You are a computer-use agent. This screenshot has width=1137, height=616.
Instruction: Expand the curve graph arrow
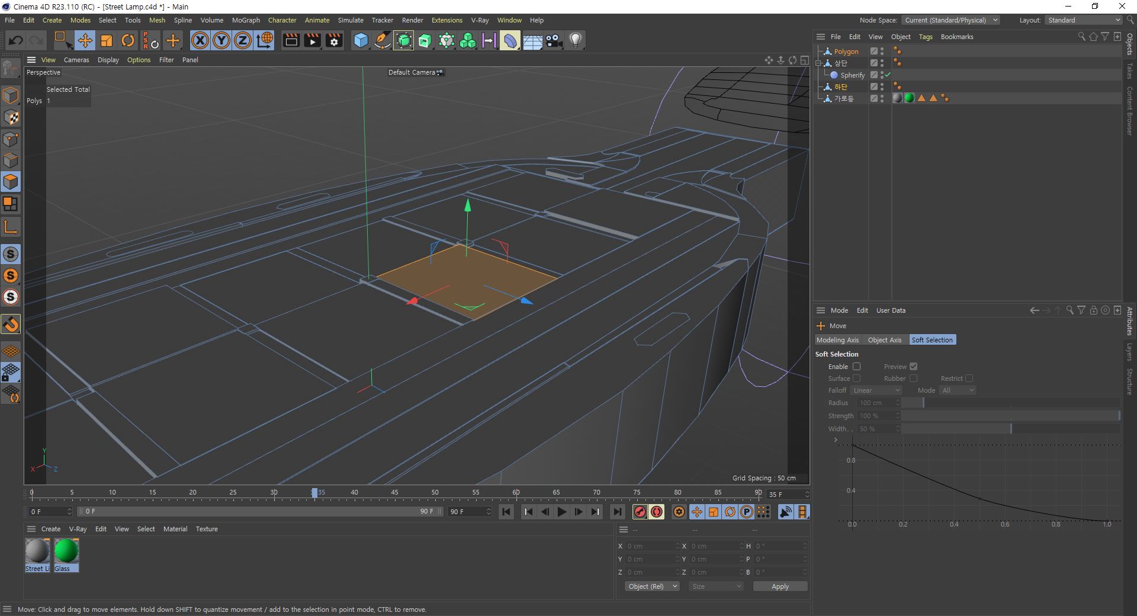pyautogui.click(x=836, y=440)
